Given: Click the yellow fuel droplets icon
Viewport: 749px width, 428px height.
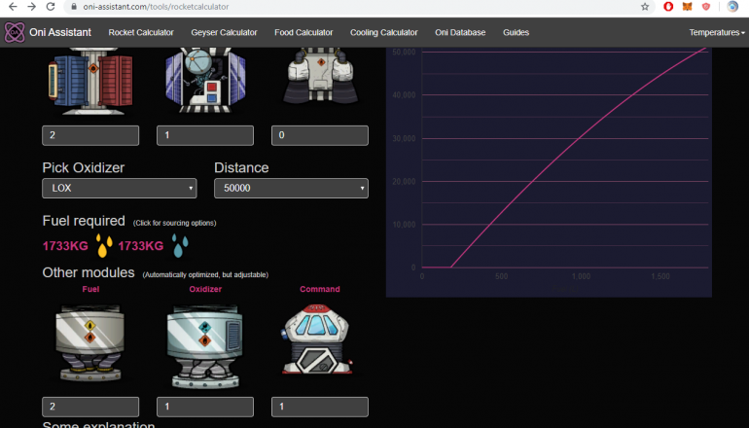Looking at the screenshot, I should [104, 245].
